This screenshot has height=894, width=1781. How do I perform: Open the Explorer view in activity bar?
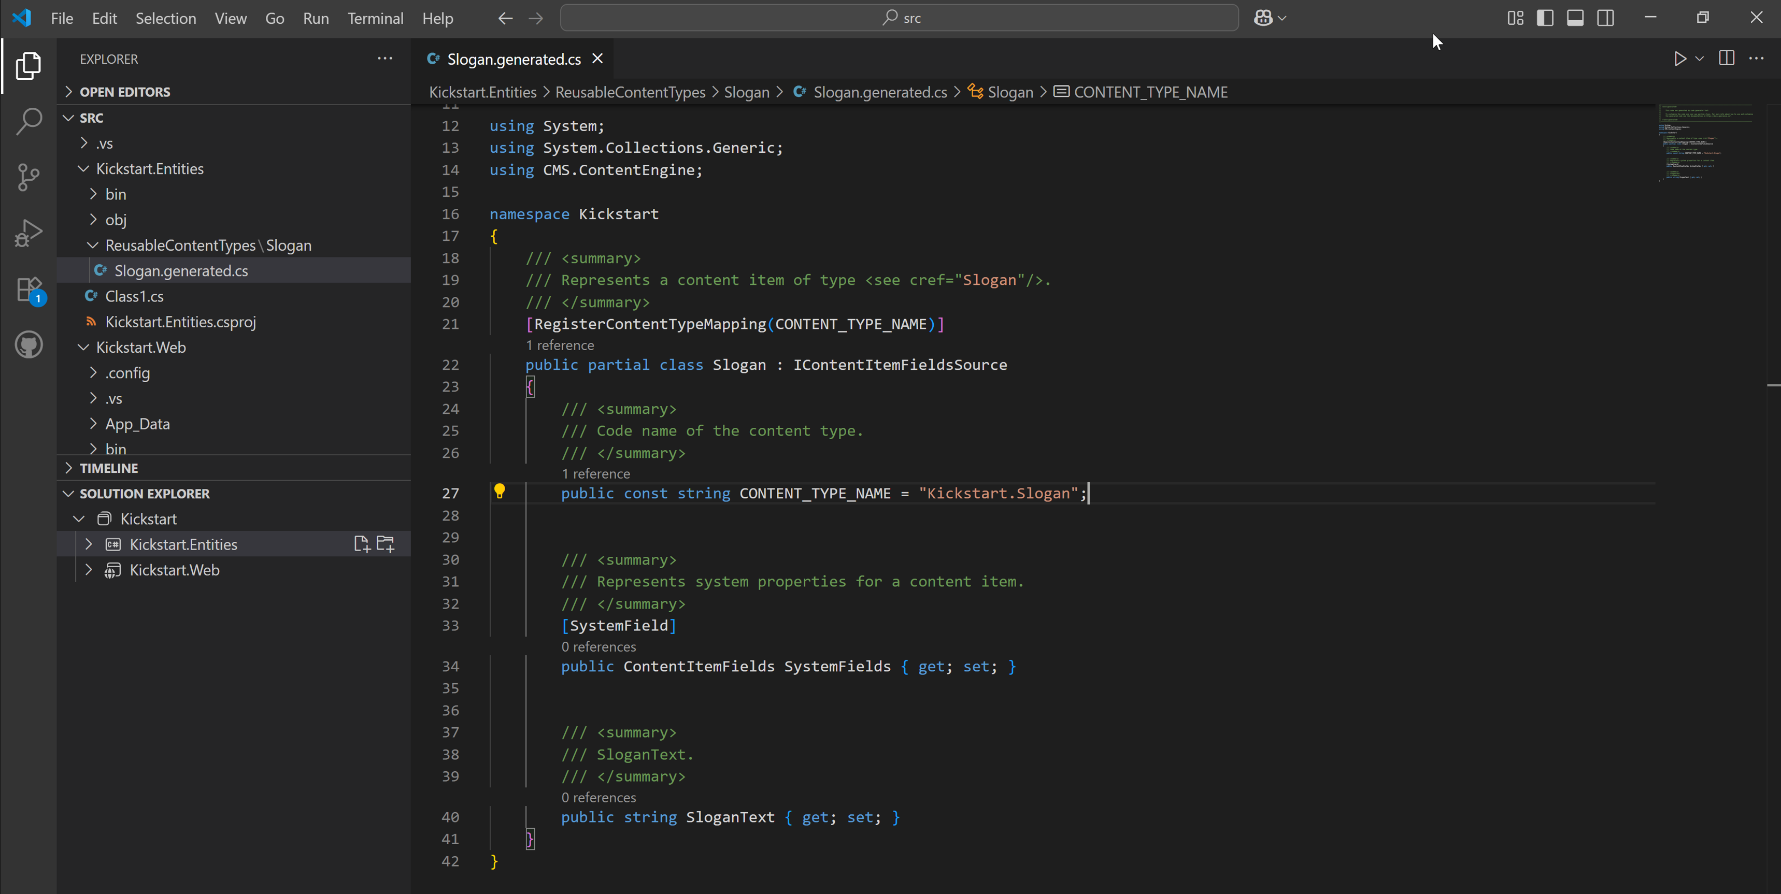(x=29, y=66)
